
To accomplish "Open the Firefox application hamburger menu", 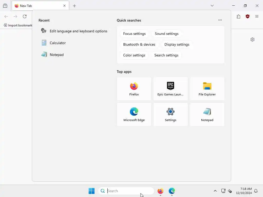I will [257, 16].
